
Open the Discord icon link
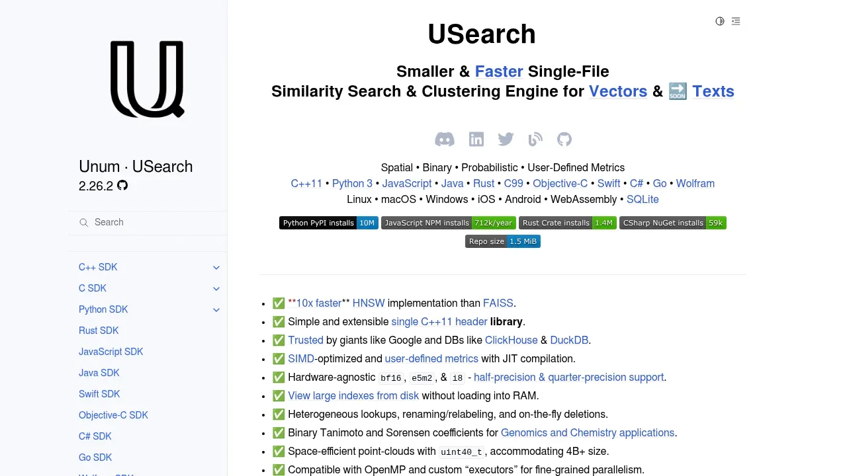coord(445,139)
